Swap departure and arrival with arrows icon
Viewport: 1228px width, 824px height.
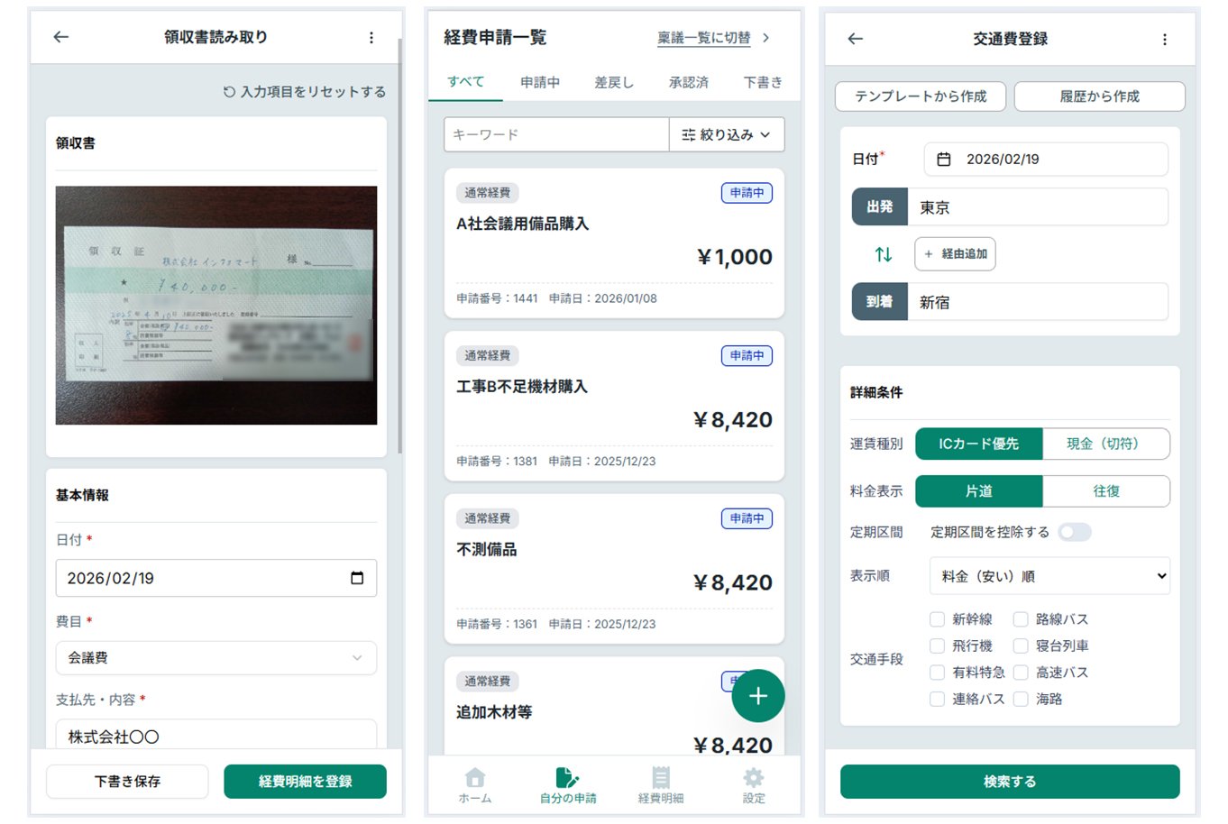[884, 254]
